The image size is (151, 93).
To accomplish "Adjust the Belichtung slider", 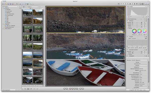I will pos(137,23).
